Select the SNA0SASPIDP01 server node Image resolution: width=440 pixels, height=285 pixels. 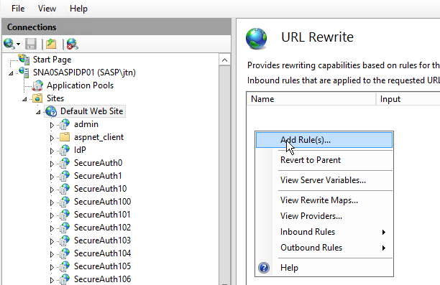click(x=84, y=73)
